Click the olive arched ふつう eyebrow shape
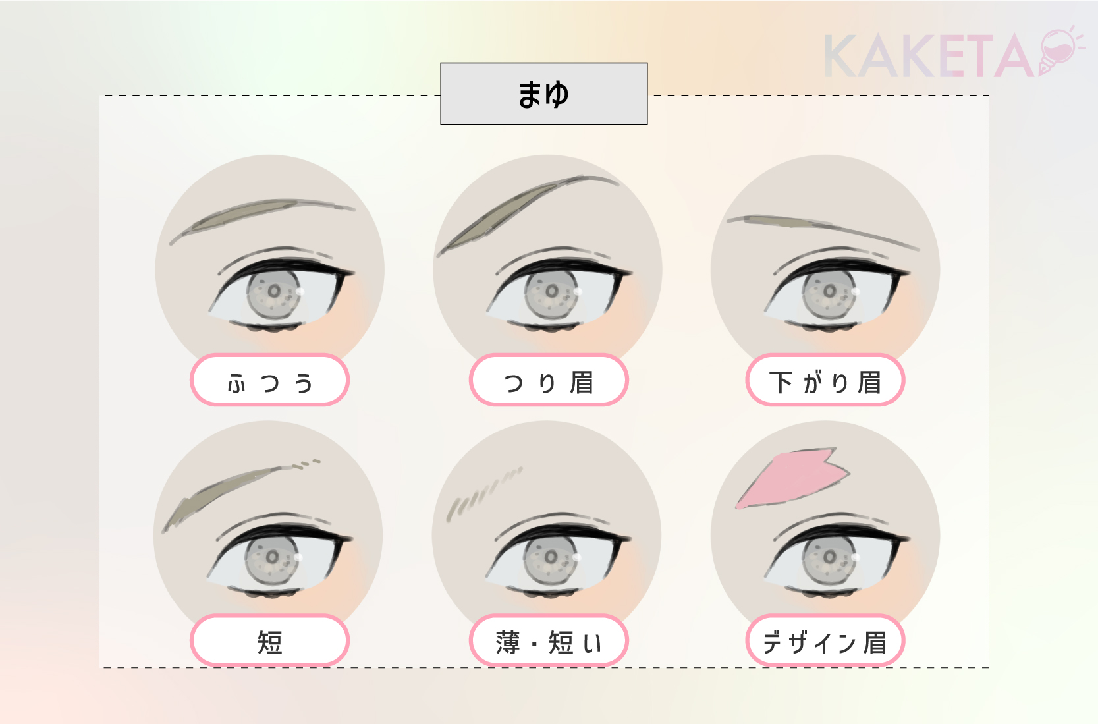The width and height of the screenshot is (1098, 724). pos(262,219)
